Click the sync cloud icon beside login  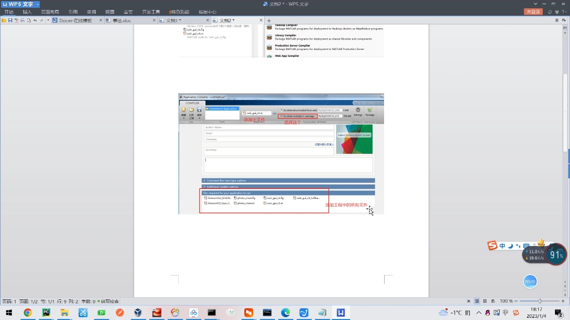click(x=549, y=12)
